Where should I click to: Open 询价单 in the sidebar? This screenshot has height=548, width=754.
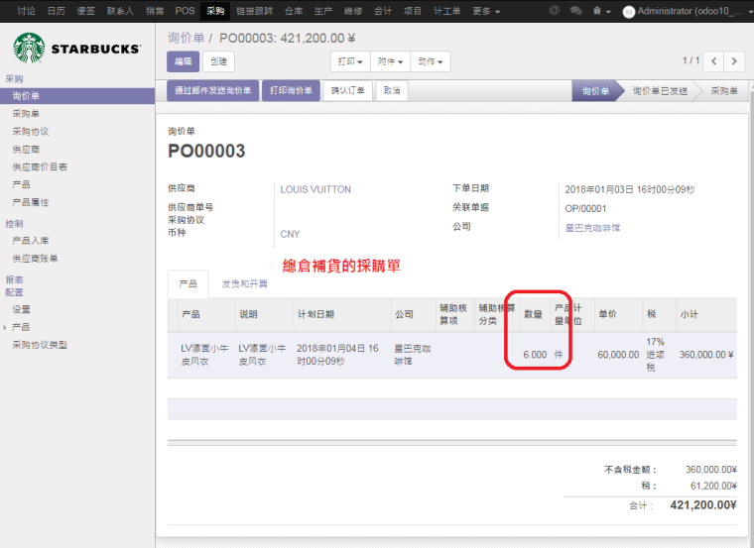(77, 96)
